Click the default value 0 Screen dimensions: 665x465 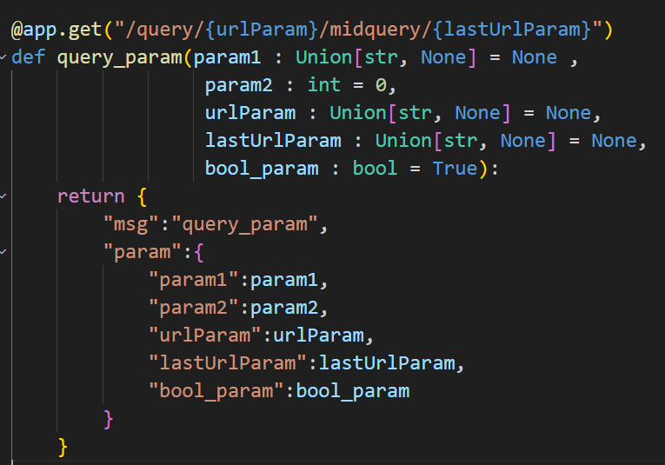click(381, 85)
